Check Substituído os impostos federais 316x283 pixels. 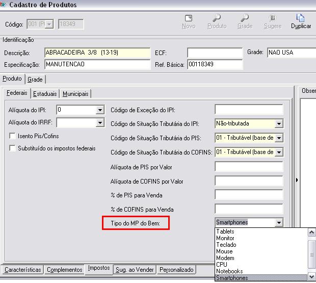13,148
